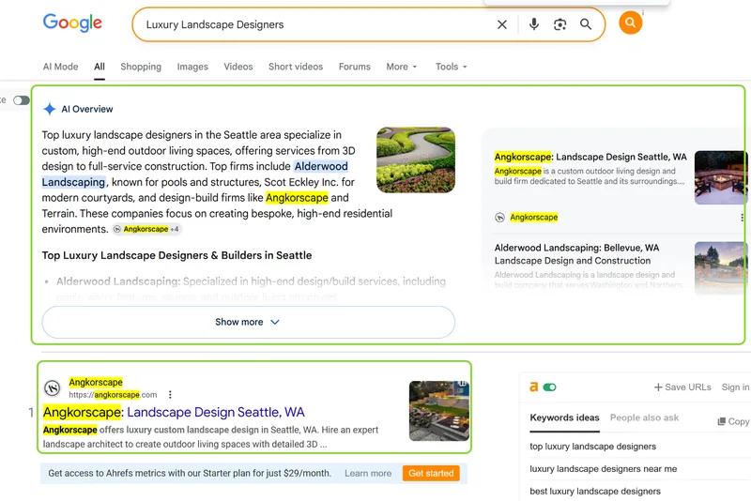
Task: Click keyword 'luxury landscape designers near me'
Action: pos(603,469)
